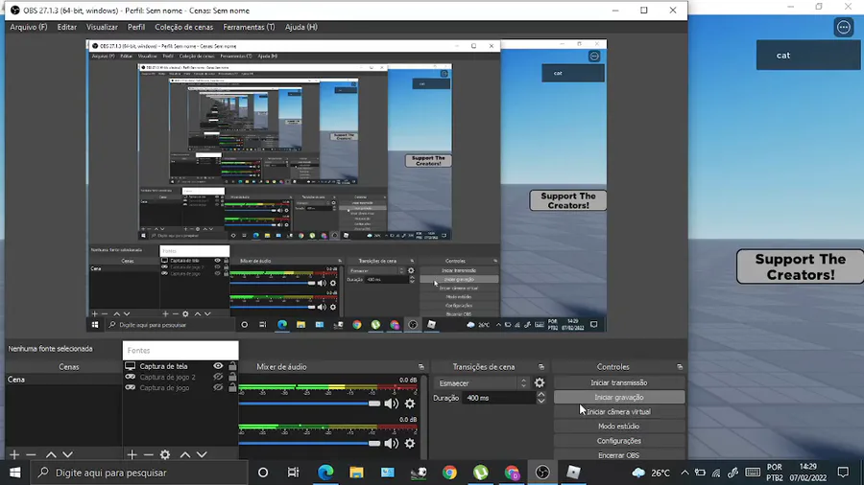Open File Explorer from taskbar
The height and width of the screenshot is (485, 864).
(356, 473)
